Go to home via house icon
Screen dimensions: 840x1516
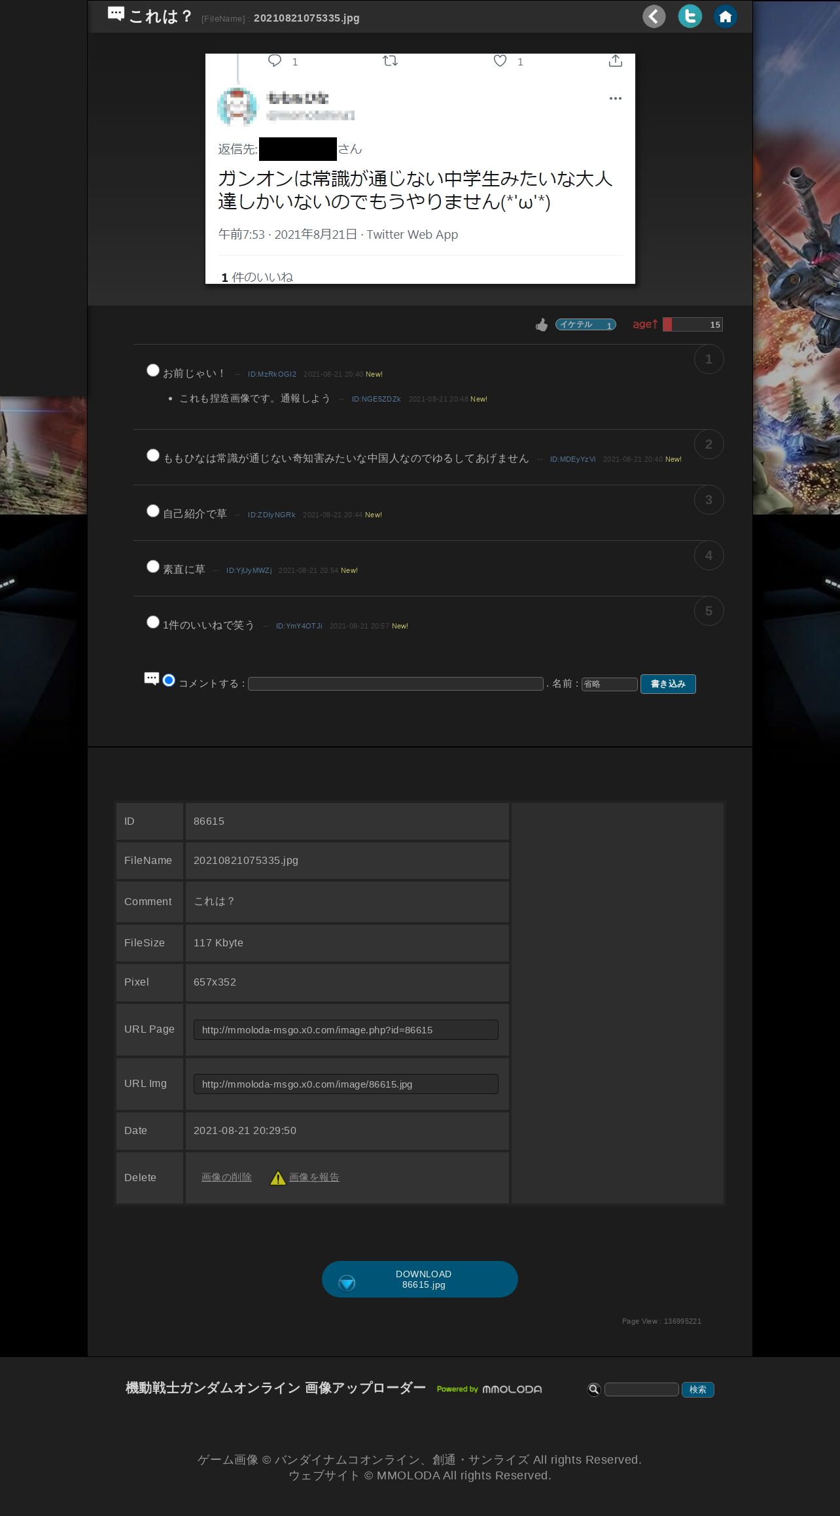pyautogui.click(x=725, y=16)
